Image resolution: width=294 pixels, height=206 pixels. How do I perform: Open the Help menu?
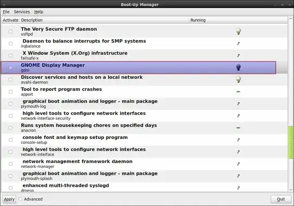coord(39,12)
